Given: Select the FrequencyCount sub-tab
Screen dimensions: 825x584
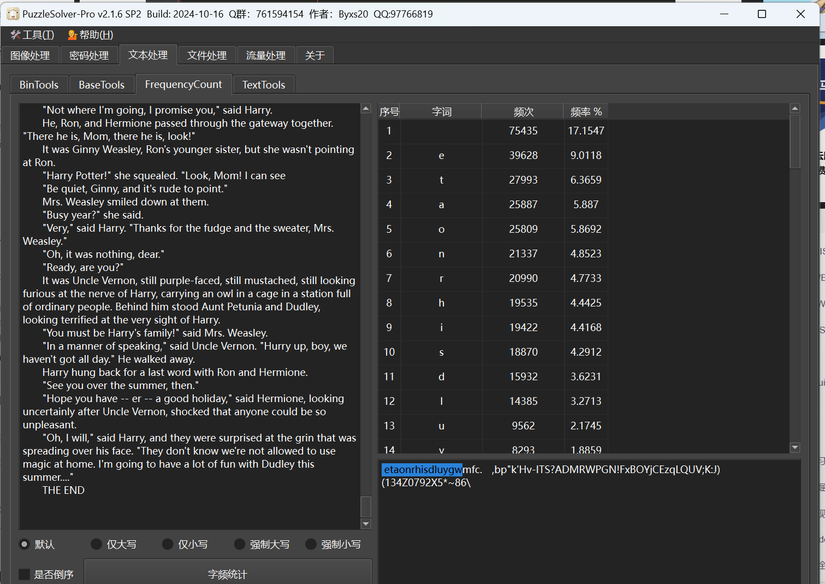Looking at the screenshot, I should 183,84.
